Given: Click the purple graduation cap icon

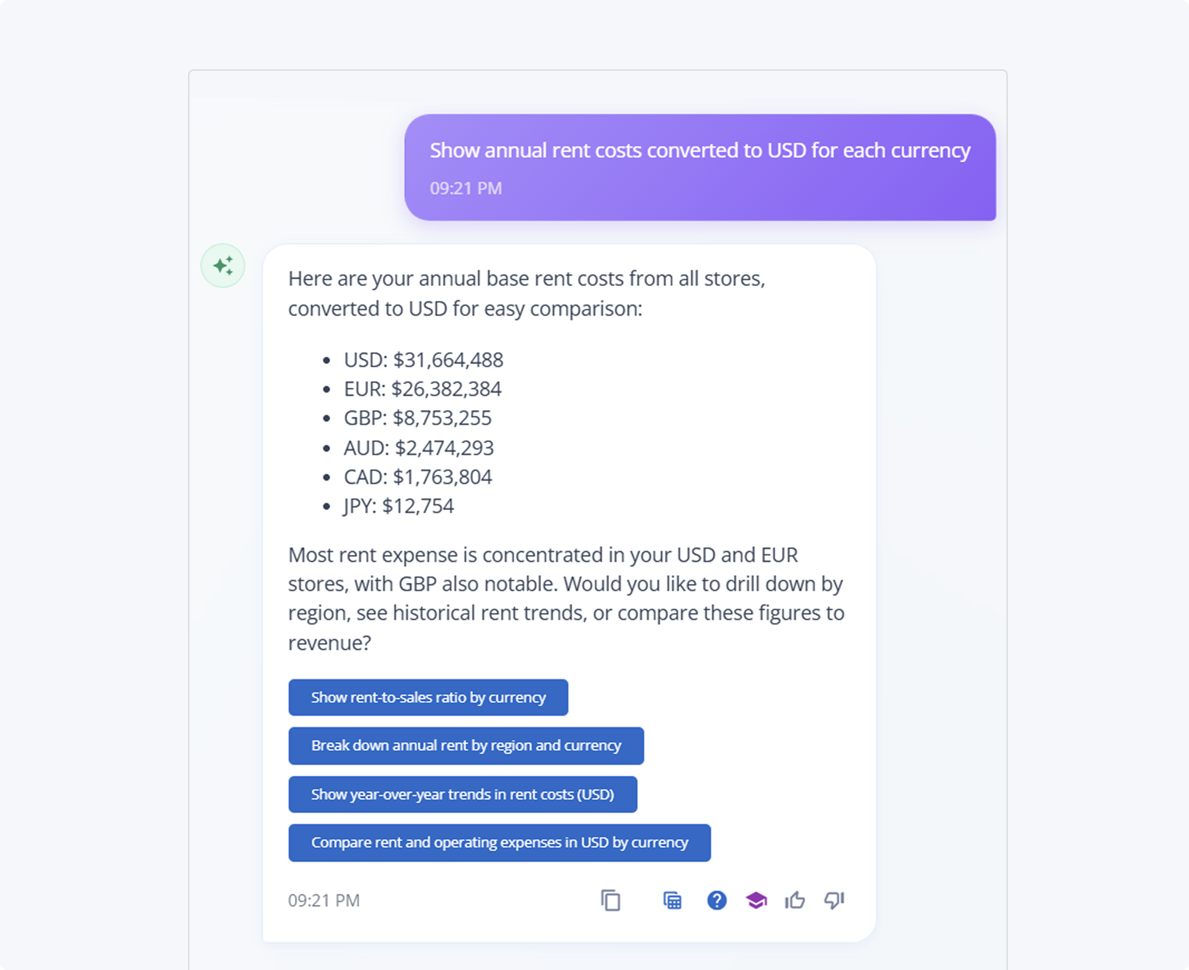Looking at the screenshot, I should (756, 900).
